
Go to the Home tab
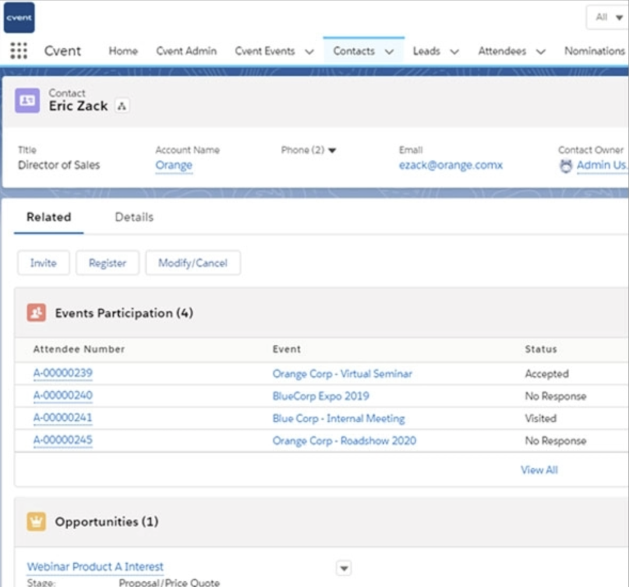point(123,51)
